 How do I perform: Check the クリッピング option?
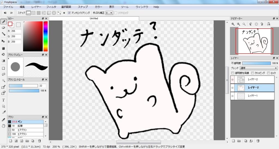pyautogui.click(x=253, y=73)
